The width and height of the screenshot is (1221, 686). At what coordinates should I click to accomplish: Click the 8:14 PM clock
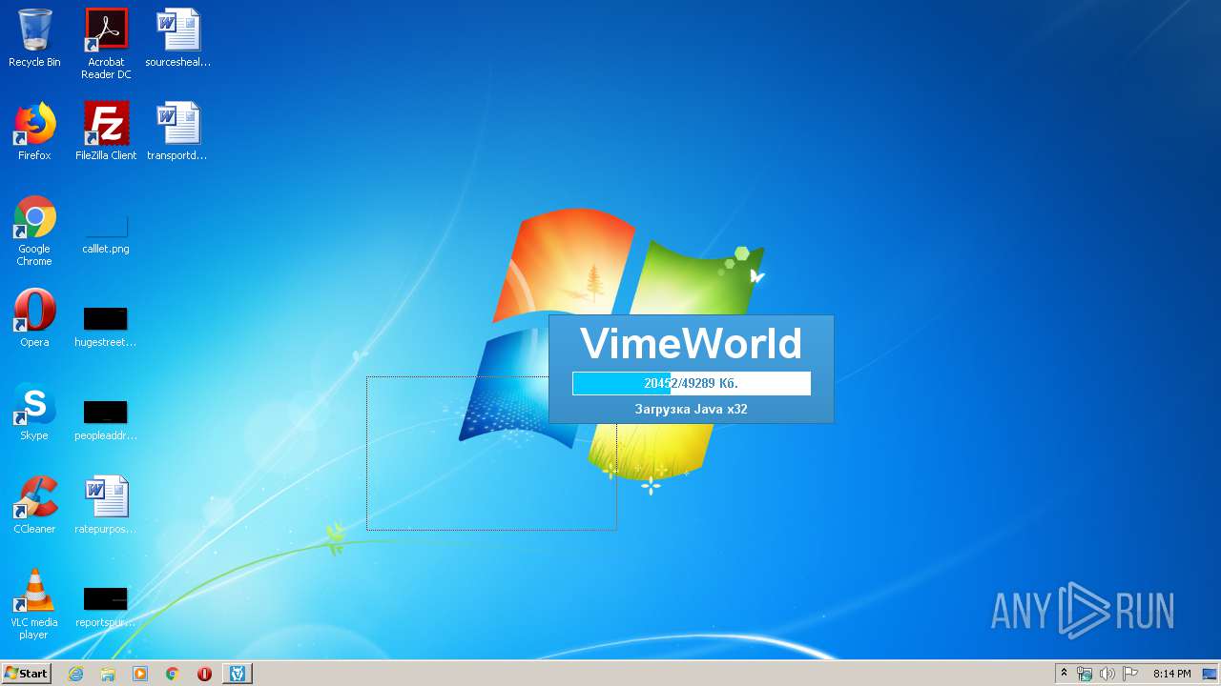(1172, 674)
